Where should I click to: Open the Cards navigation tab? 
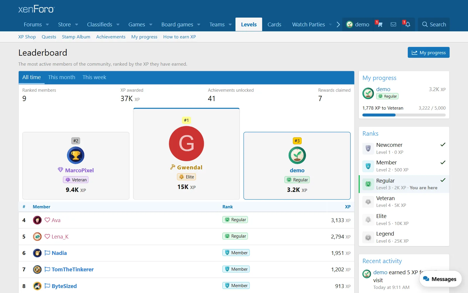click(x=274, y=25)
